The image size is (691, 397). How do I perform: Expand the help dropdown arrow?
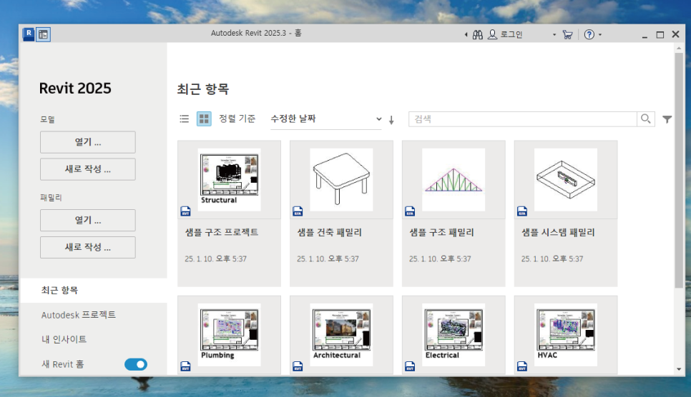(x=599, y=35)
